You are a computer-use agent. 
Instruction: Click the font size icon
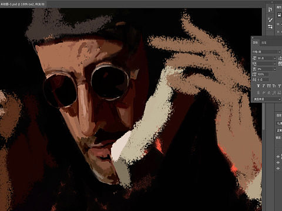254,58
